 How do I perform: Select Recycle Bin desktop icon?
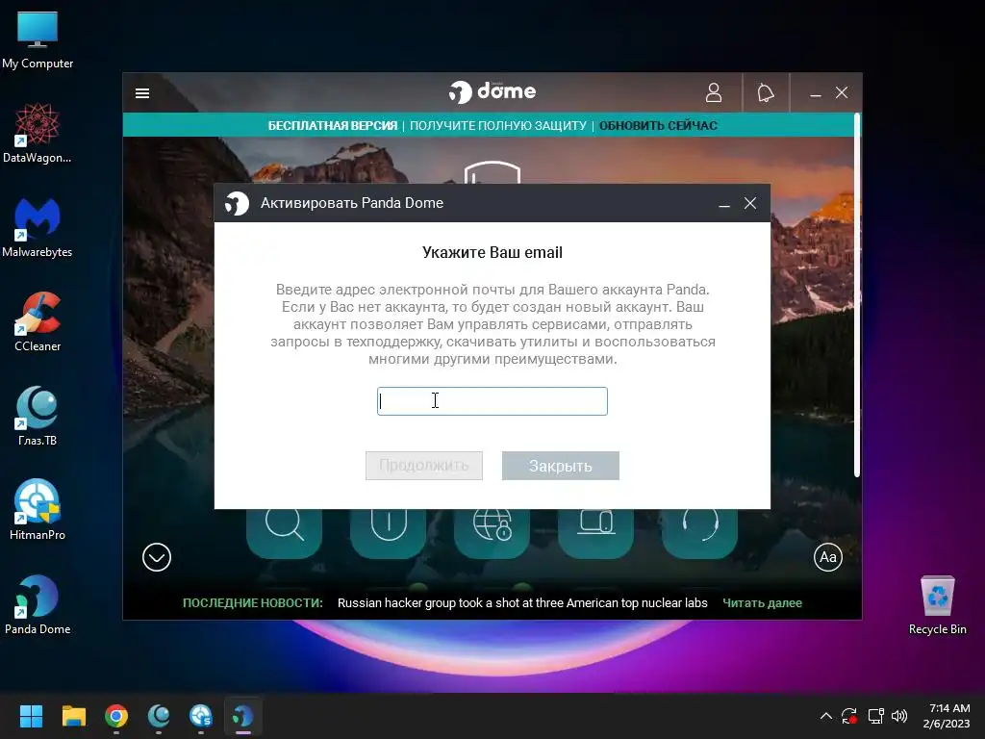click(937, 606)
